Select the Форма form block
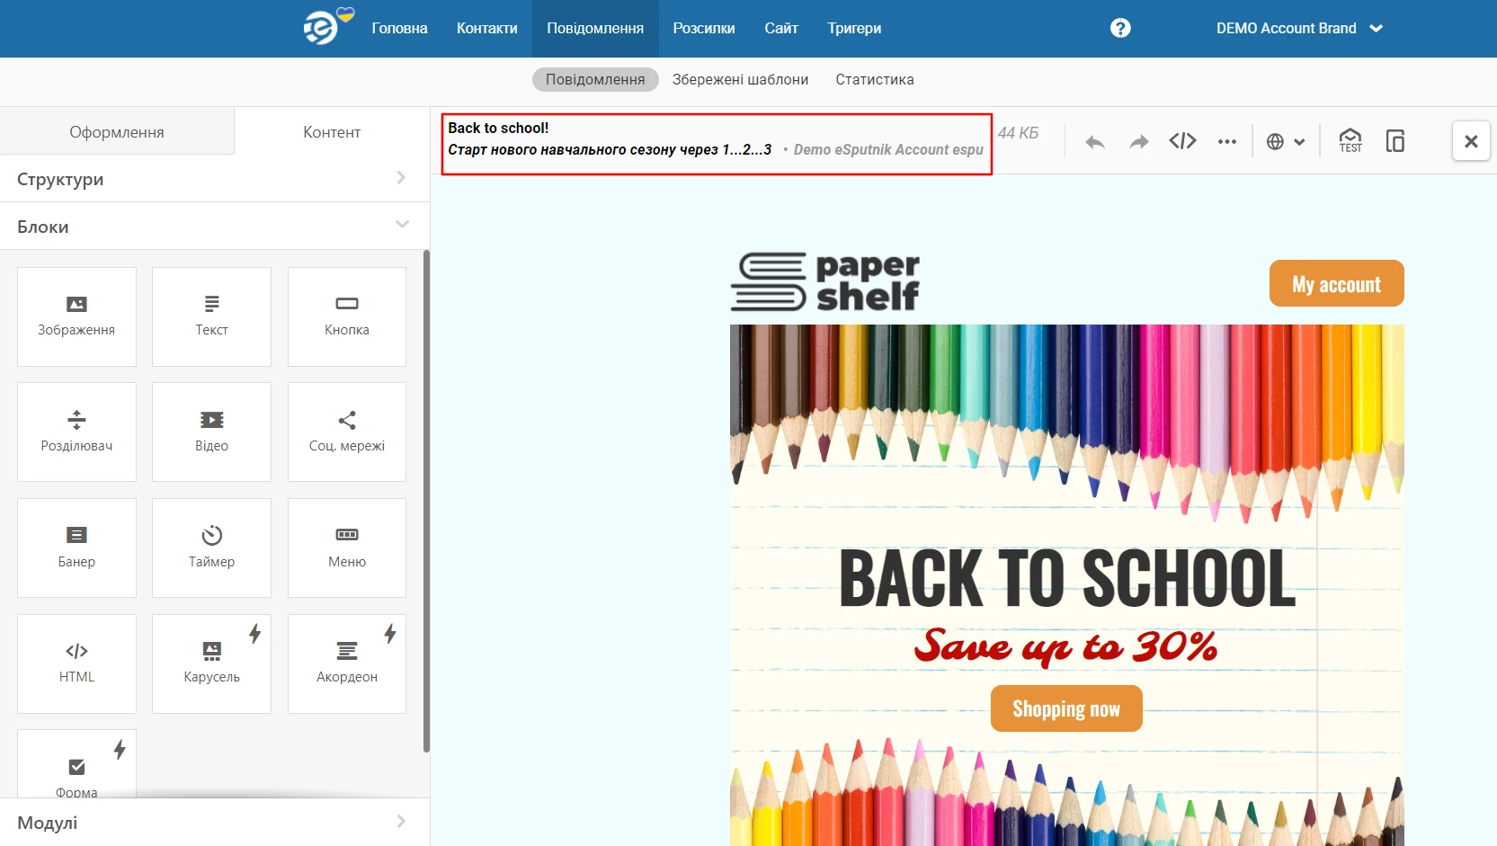Viewport: 1497px width, 846px height. [x=76, y=764]
